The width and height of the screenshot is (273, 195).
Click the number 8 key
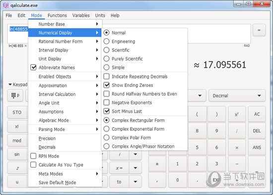(x=197, y=131)
